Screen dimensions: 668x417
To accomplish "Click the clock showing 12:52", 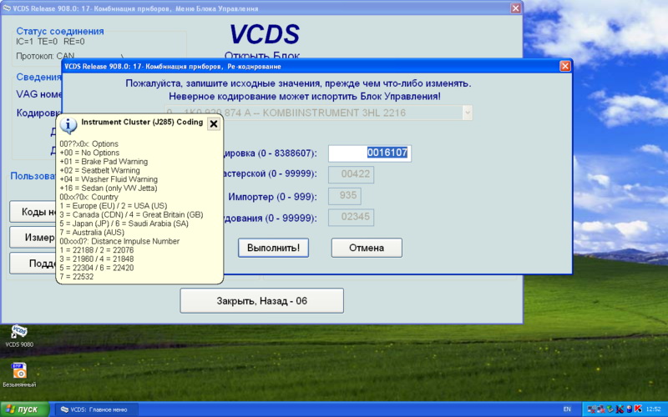I will click(x=654, y=409).
